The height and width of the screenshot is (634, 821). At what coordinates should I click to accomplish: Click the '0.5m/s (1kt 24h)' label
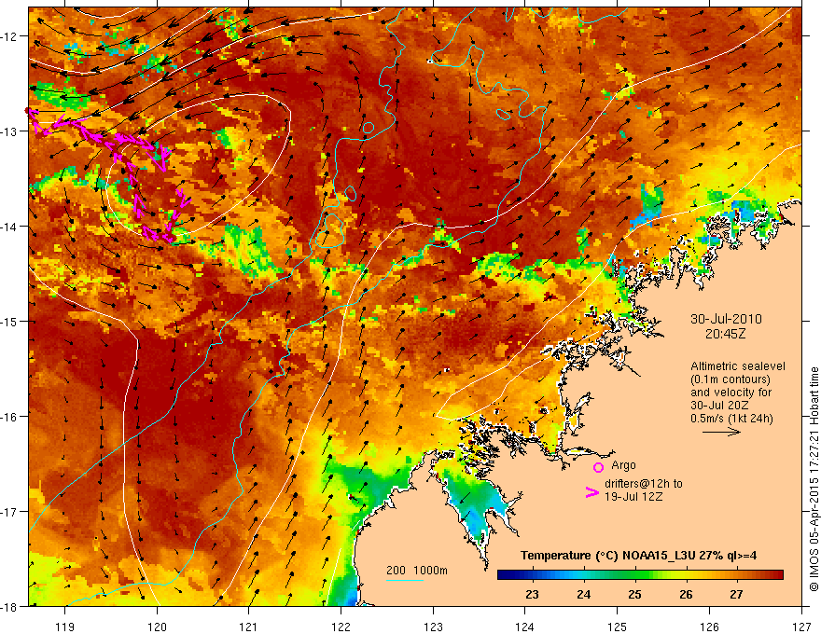[731, 419]
